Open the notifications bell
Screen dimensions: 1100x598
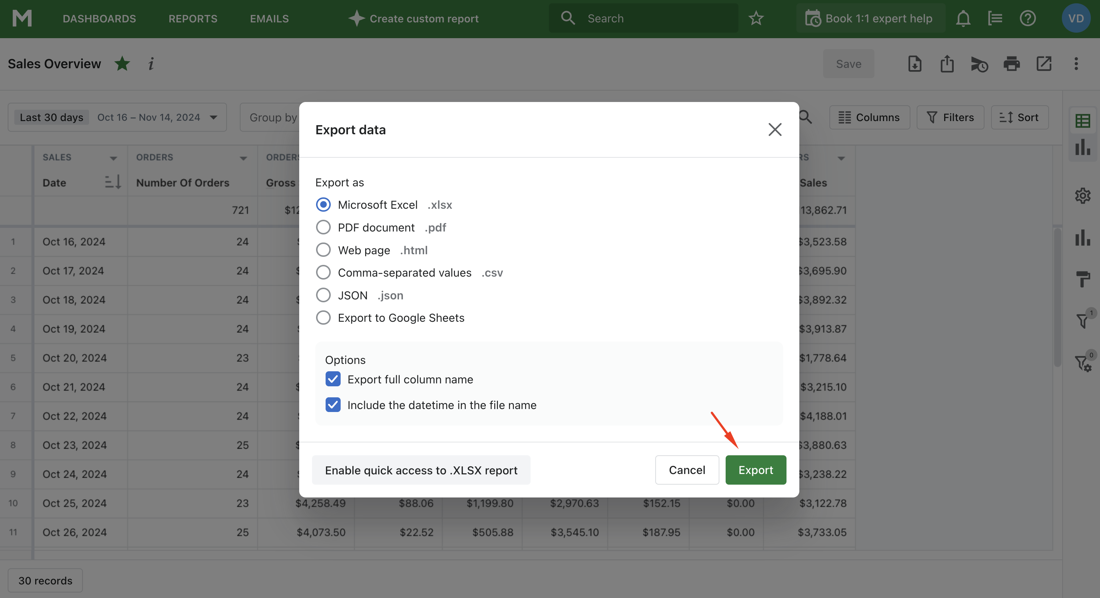tap(963, 18)
